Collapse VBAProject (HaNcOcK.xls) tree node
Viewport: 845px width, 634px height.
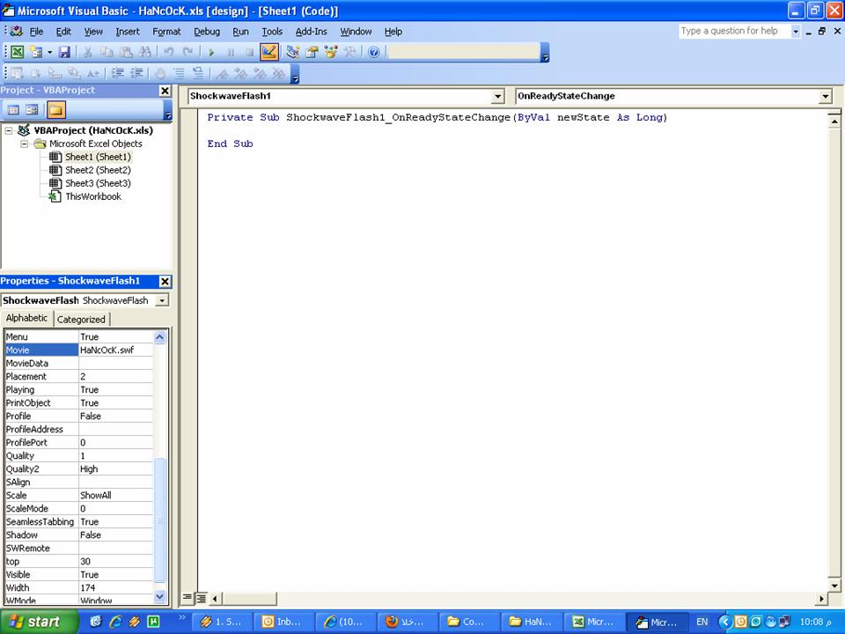(9, 130)
